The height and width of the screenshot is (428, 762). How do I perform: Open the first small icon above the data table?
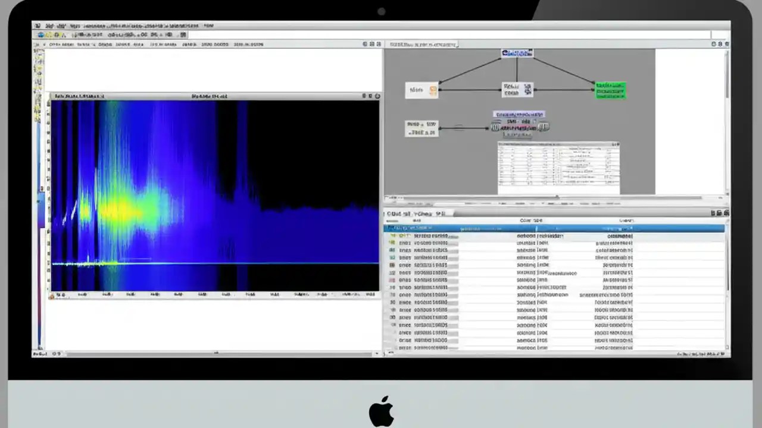(x=714, y=213)
